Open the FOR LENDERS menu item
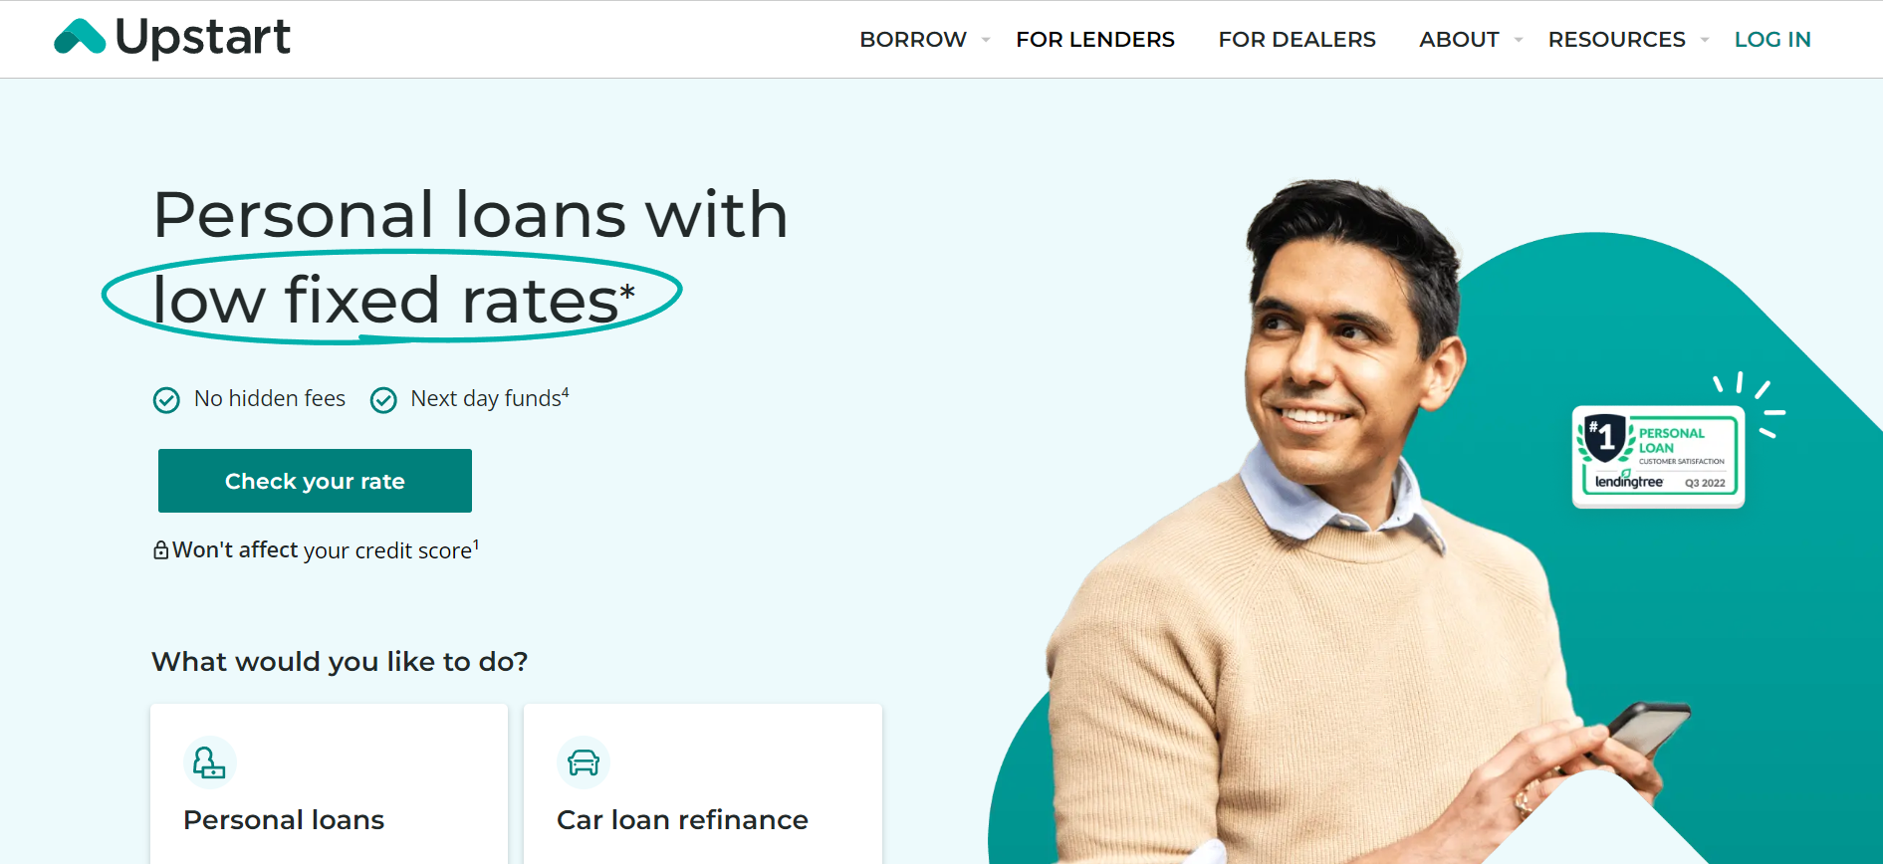 point(1095,40)
